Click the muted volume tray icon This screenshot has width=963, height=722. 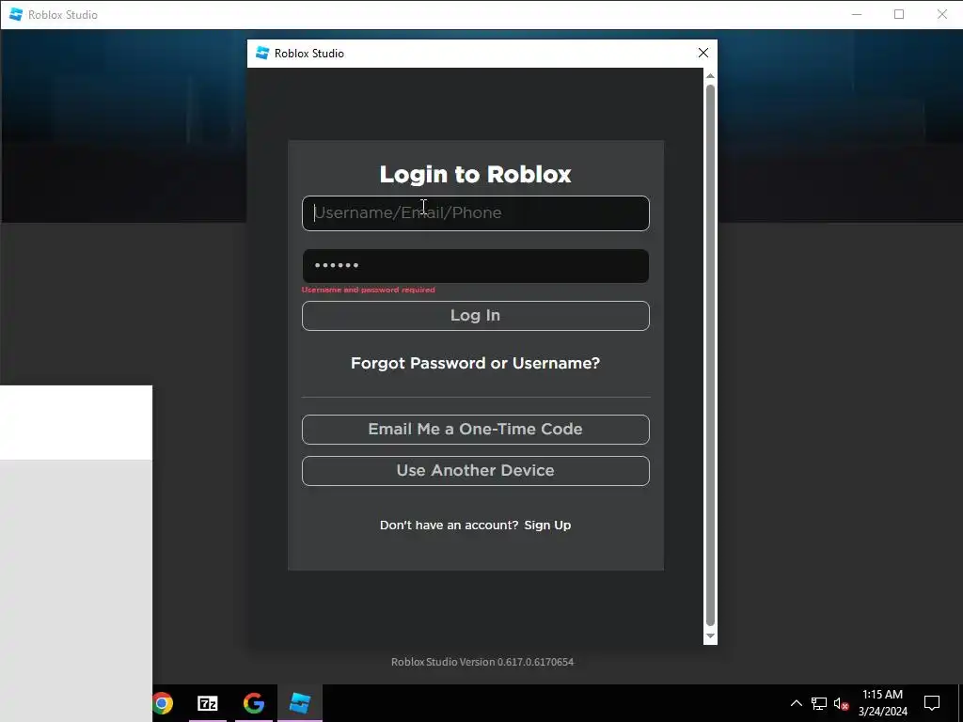coord(841,703)
